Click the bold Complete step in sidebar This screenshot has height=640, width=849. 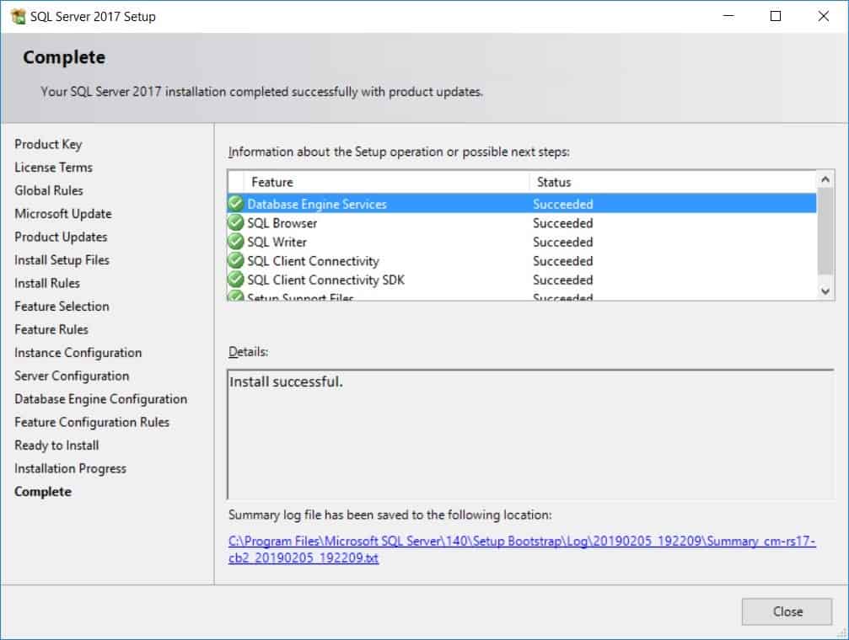(43, 492)
